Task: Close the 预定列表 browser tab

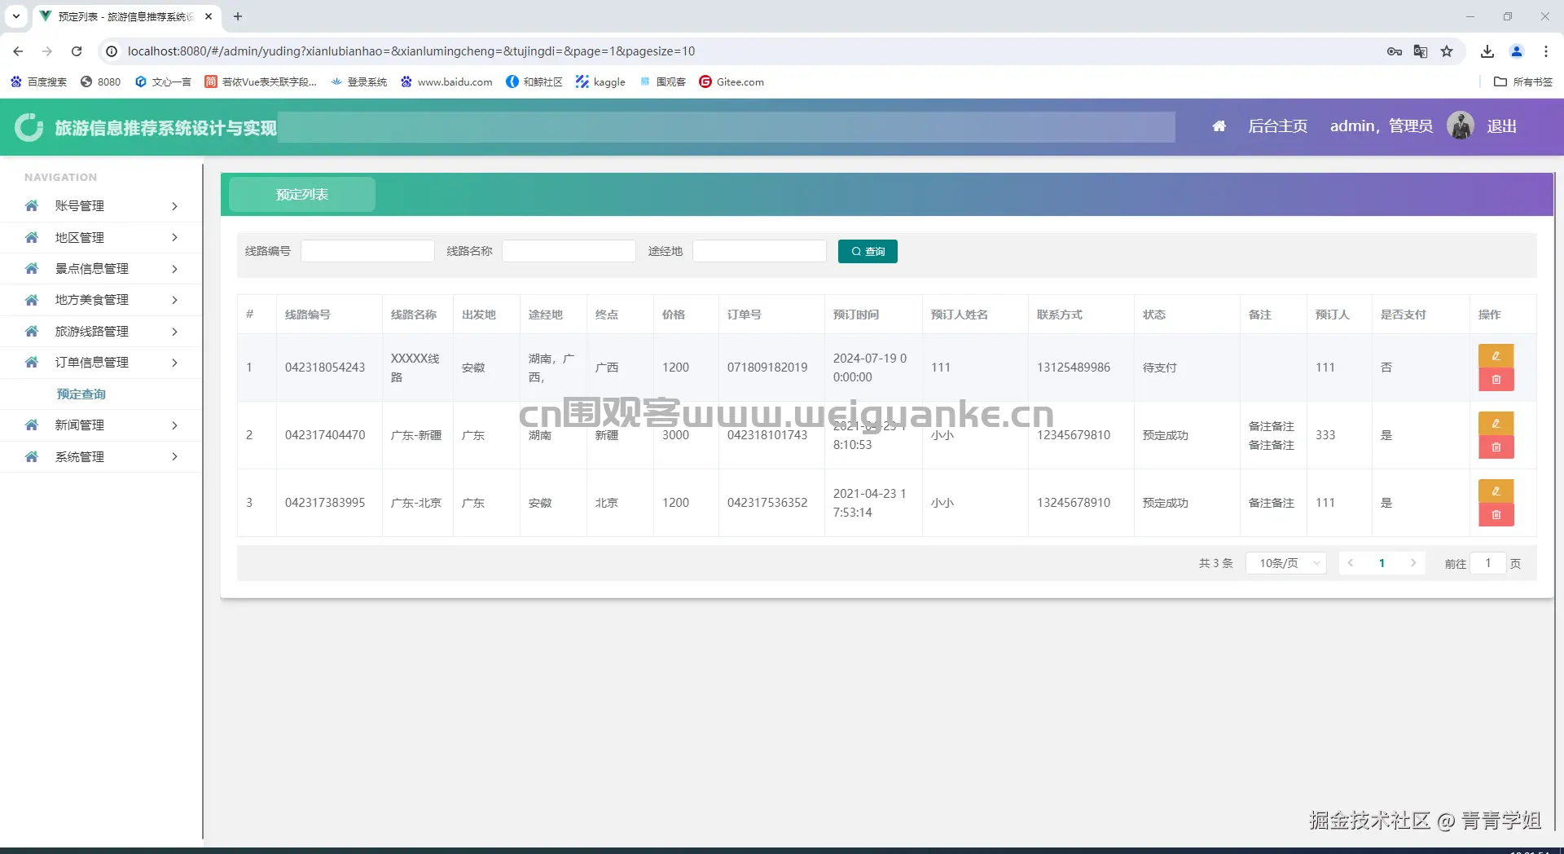Action: tap(209, 16)
